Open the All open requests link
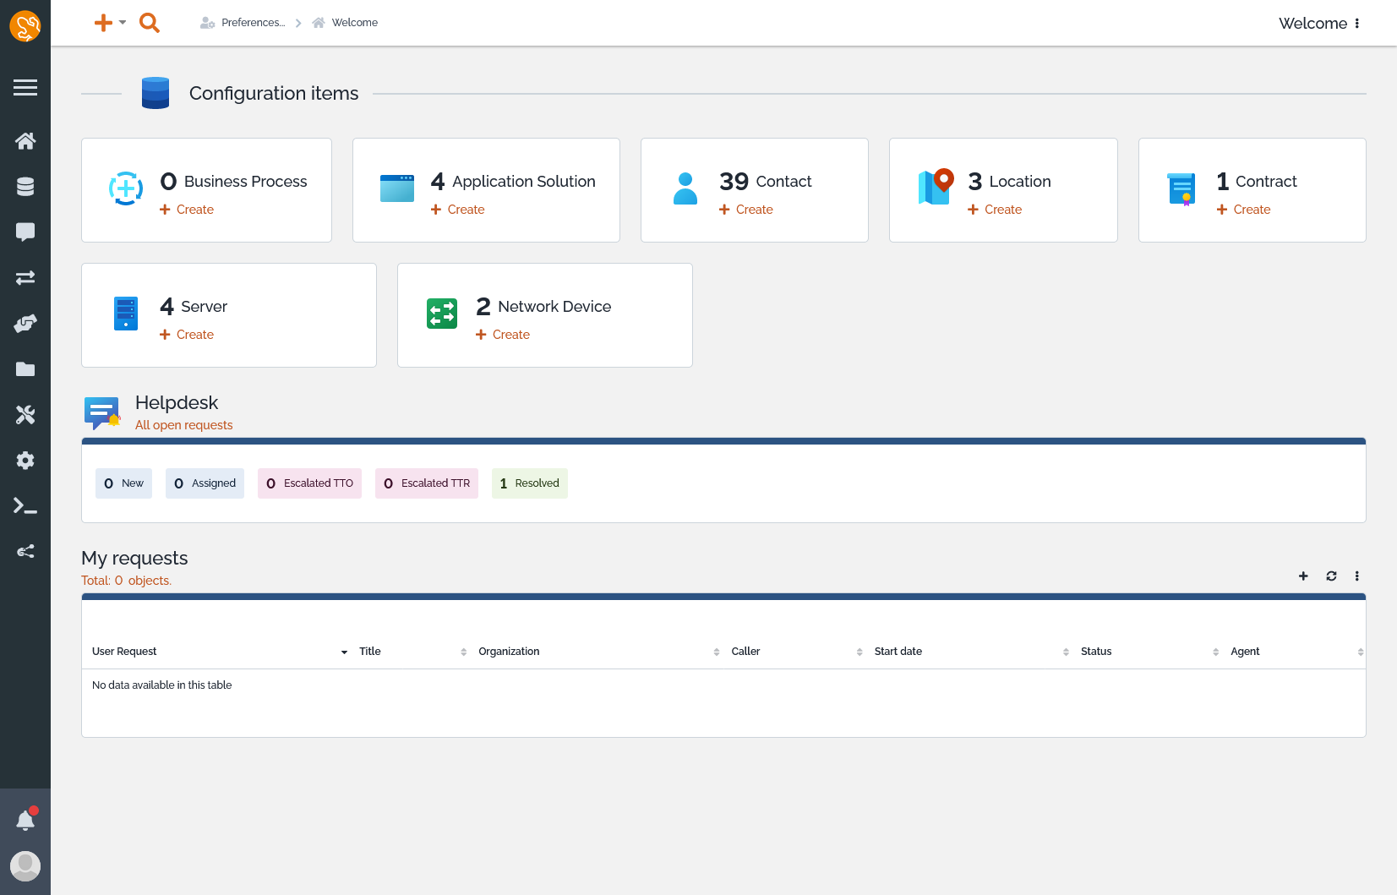Viewport: 1397px width, 895px height. 183,425
